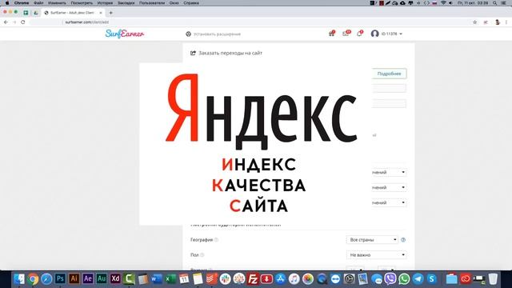Image resolution: width=512 pixels, height=288 pixels.
Task: Open the Посмотреть menu
Action: click(x=82, y=3)
